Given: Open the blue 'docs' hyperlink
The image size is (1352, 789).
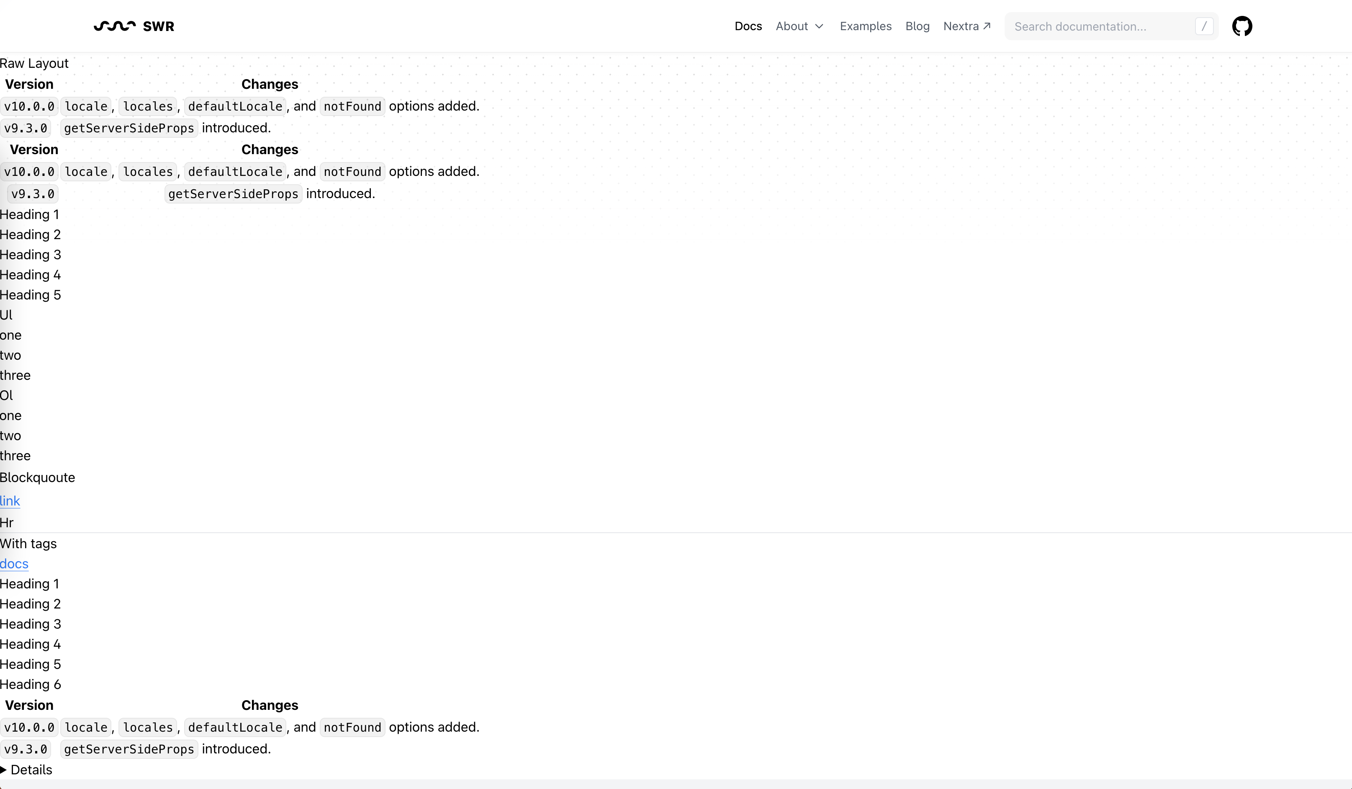Looking at the screenshot, I should tap(14, 564).
